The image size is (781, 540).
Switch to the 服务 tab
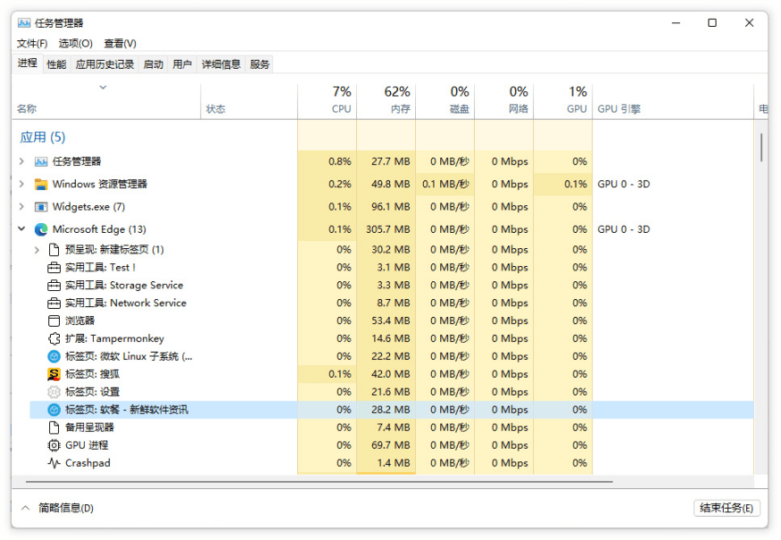[x=259, y=63]
